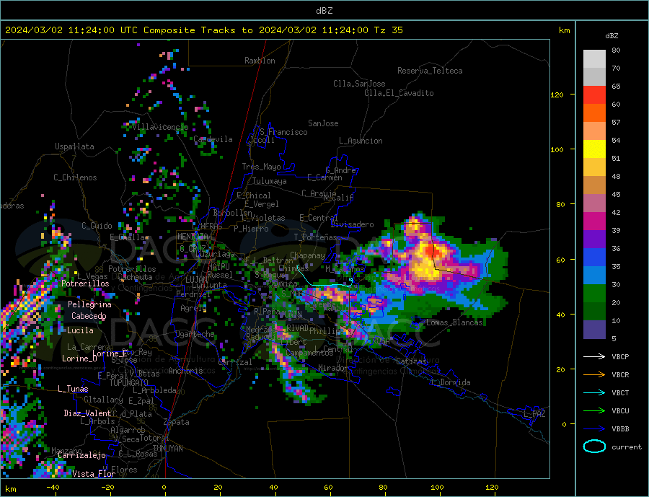Click the 120 km tick on right axis
Viewport: 649px width, 497px height.
(557, 94)
